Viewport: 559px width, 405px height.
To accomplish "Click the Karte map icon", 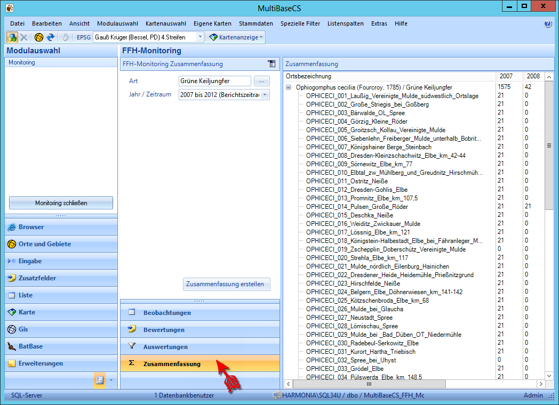I will pyautogui.click(x=12, y=312).
